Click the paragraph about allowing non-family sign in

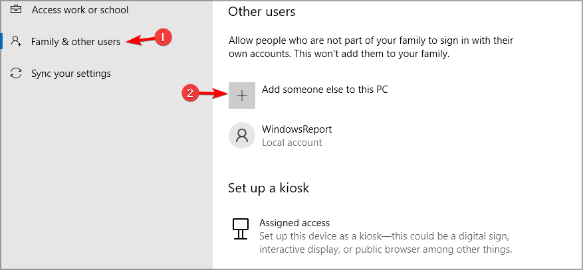(x=371, y=46)
